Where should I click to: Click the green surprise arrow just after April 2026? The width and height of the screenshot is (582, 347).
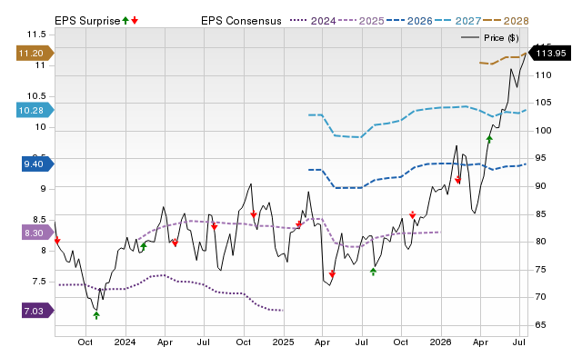(489, 139)
